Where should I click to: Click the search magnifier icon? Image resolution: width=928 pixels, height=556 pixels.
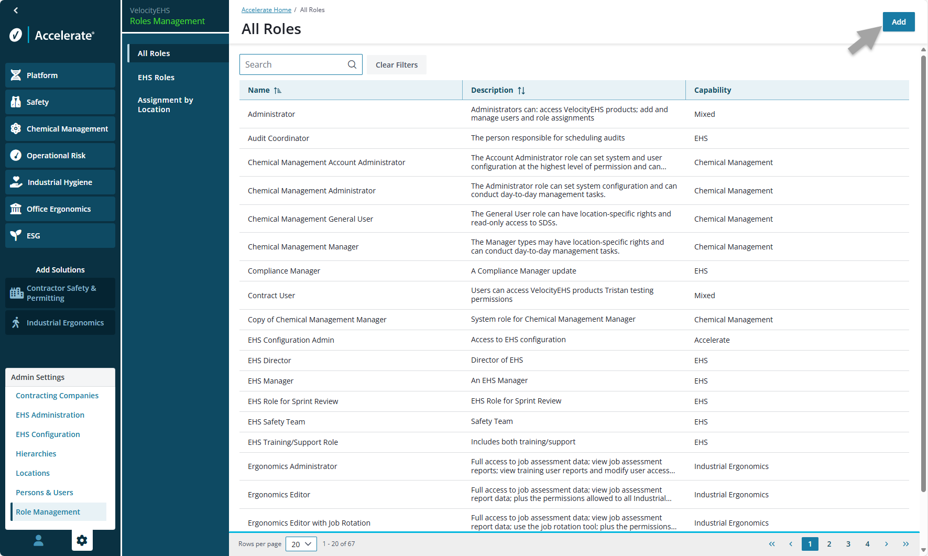pyautogui.click(x=352, y=64)
